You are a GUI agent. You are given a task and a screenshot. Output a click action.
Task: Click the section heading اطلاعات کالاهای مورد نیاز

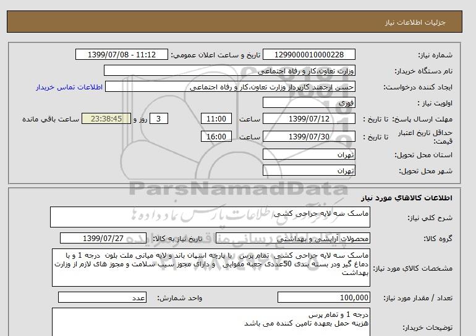pyautogui.click(x=407, y=198)
